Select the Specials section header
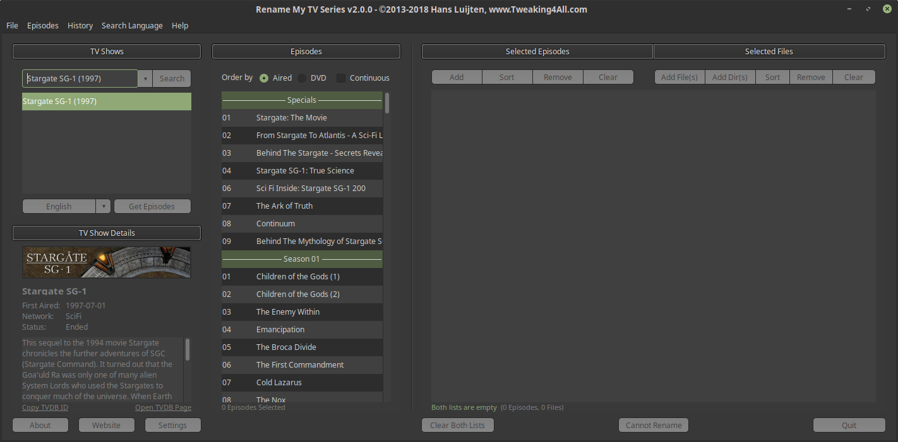 (x=302, y=100)
